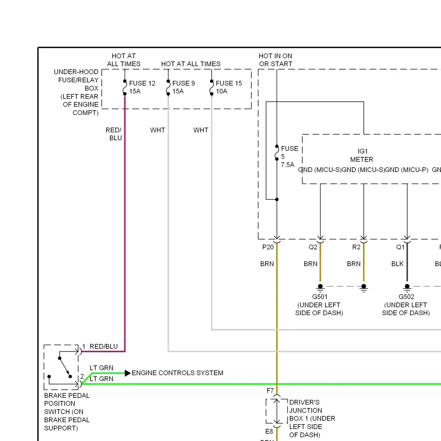Click the G502 ground symbol below Q1

tap(407, 288)
